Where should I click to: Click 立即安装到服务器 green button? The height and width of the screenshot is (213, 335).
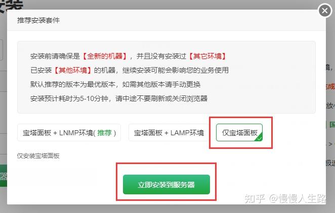pos(166,184)
